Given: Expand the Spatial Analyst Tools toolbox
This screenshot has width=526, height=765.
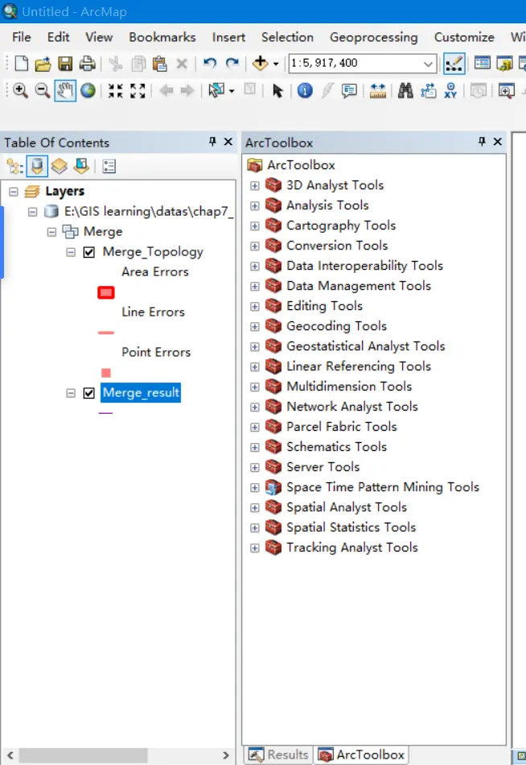Looking at the screenshot, I should tap(254, 508).
